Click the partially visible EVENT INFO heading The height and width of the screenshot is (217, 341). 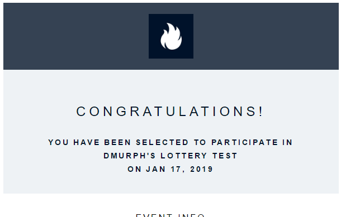click(170, 215)
